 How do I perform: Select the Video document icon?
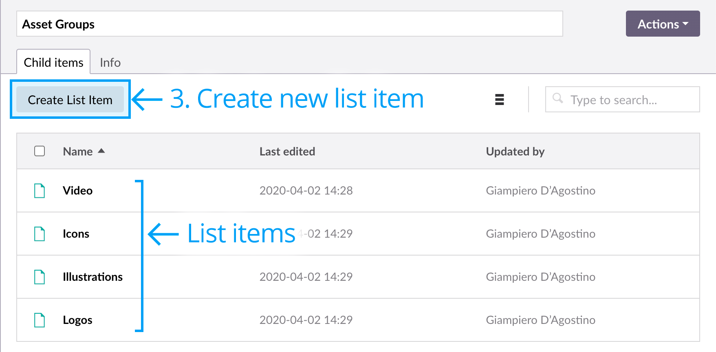point(40,190)
